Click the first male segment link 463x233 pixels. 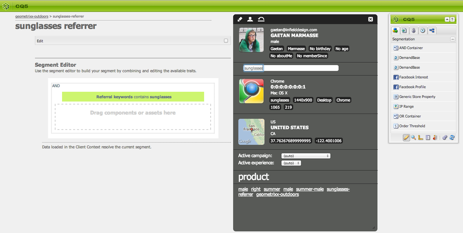click(243, 189)
